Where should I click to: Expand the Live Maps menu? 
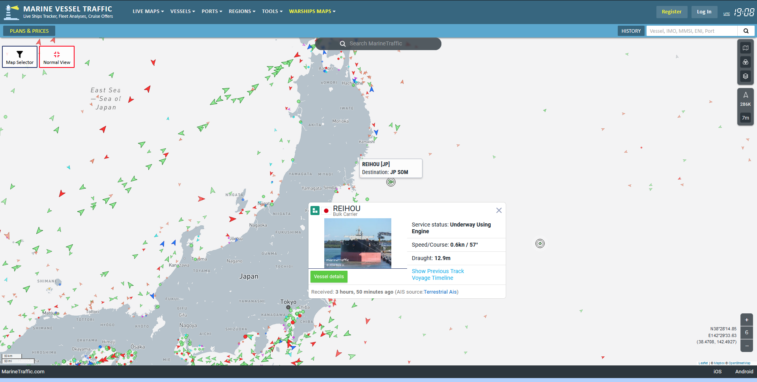tap(148, 11)
